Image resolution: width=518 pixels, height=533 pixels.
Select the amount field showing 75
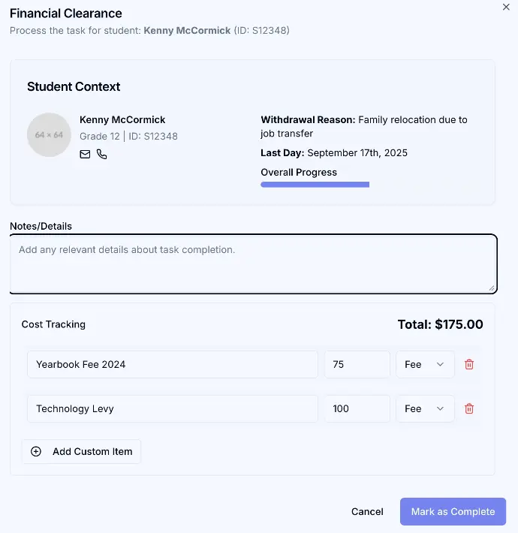[x=357, y=365]
